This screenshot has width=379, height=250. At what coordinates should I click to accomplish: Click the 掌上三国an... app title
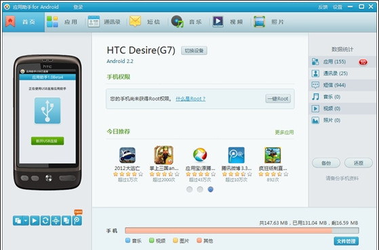(164, 168)
